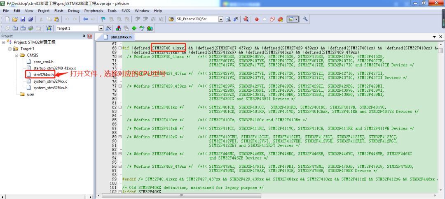445x199 pixels.
Task: Collapse Target 1 tree node
Action: tap(10, 49)
